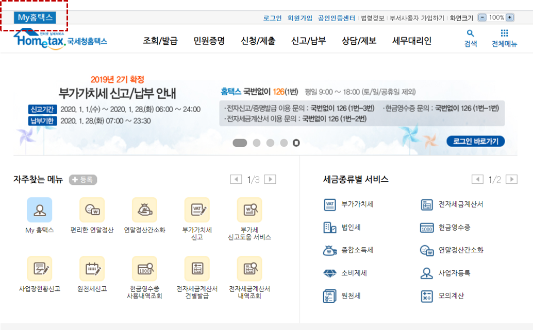533x330 pixels.
Task: Click the 연말정산간소화 icon in 세금종류별 서비스
Action: click(x=427, y=251)
